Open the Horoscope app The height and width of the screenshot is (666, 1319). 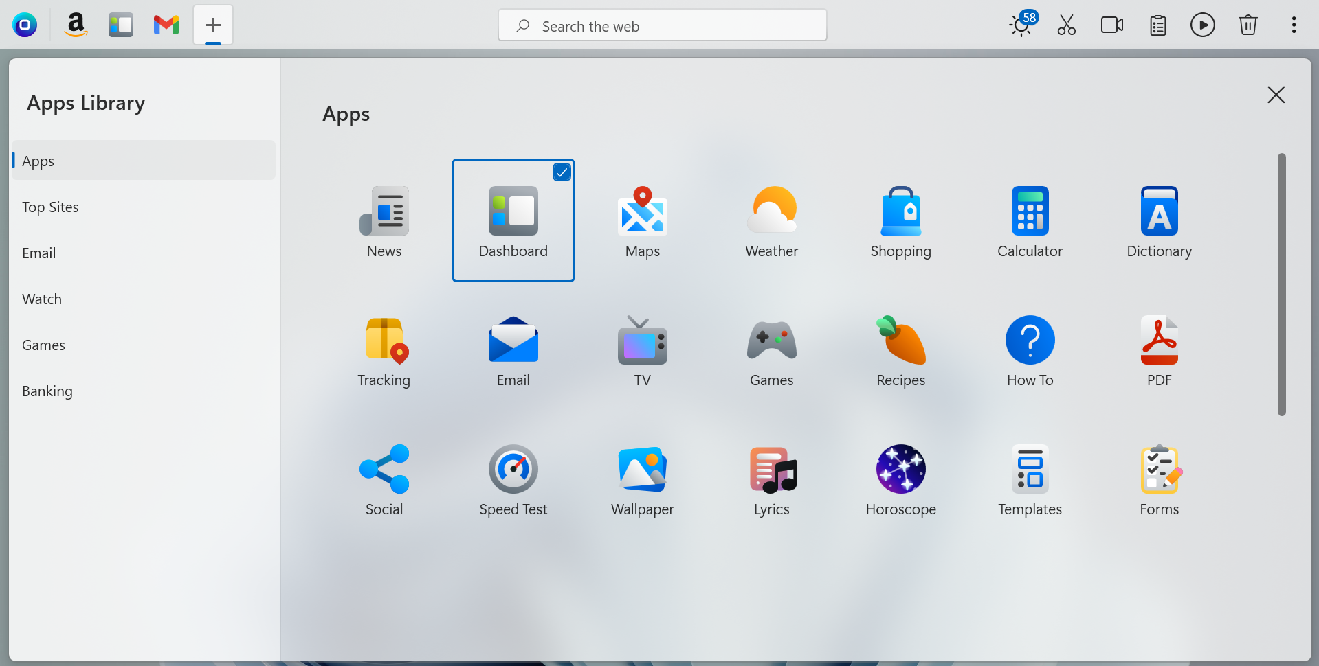pos(900,479)
